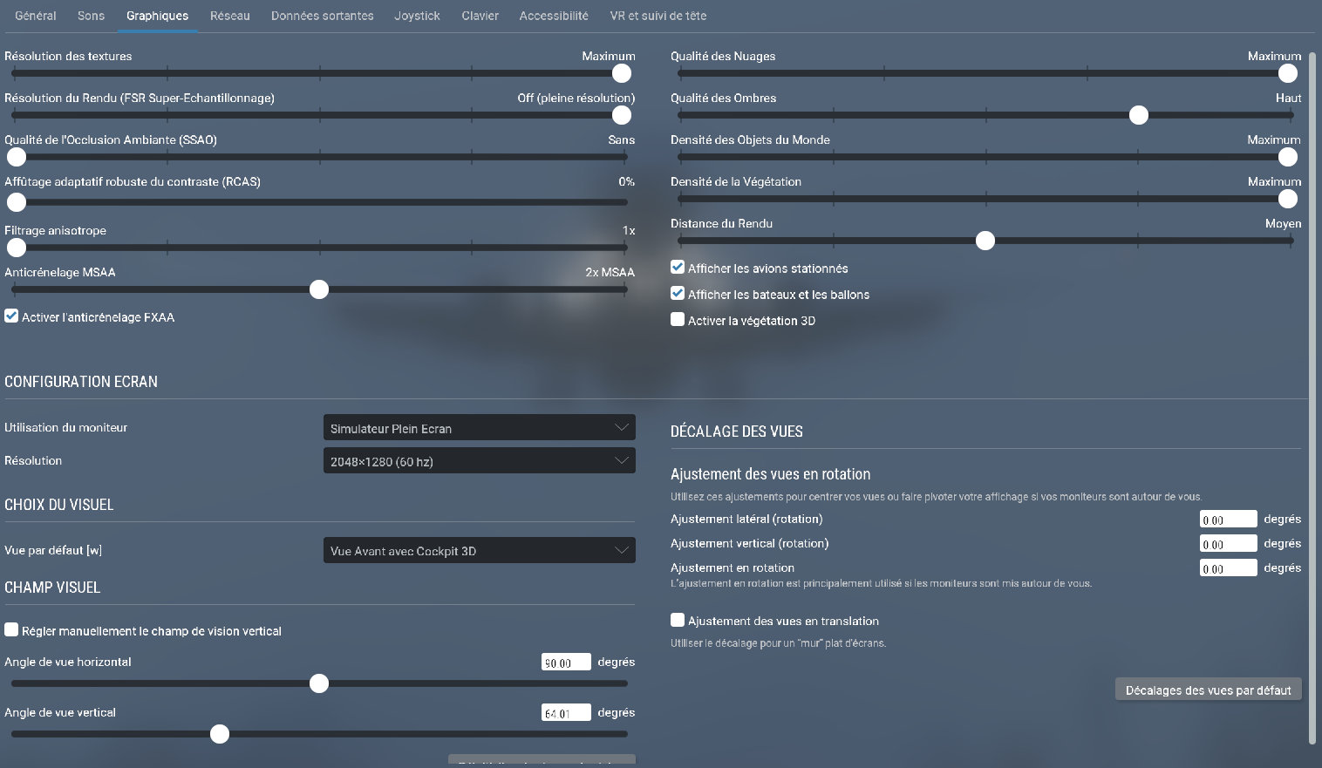Select the Réseau tab

coord(229,16)
